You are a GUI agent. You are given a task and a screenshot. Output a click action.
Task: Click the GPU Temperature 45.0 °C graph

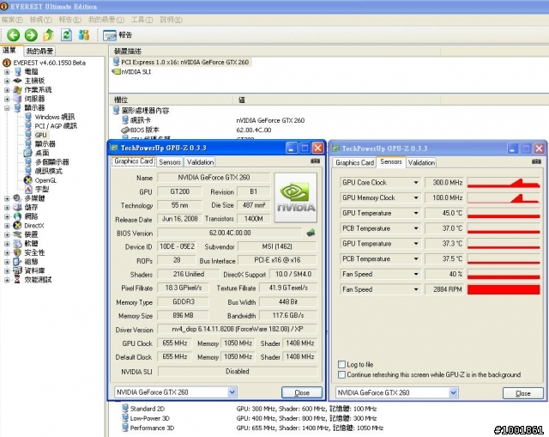click(504, 213)
